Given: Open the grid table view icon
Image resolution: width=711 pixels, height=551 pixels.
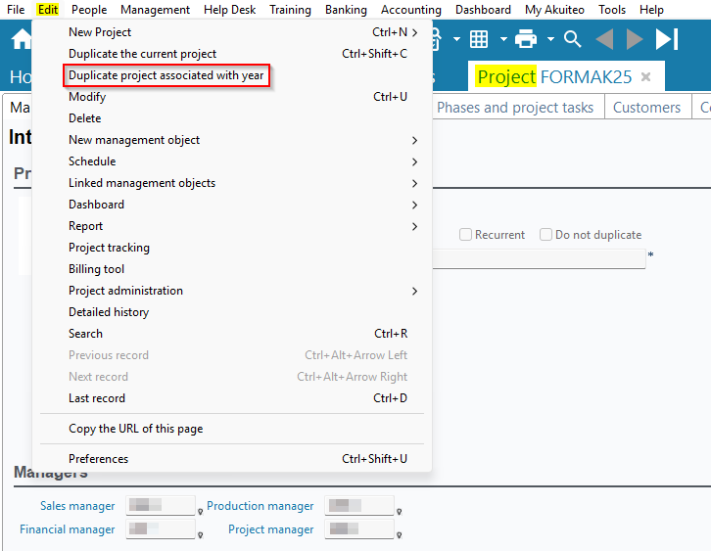Looking at the screenshot, I should click(479, 39).
